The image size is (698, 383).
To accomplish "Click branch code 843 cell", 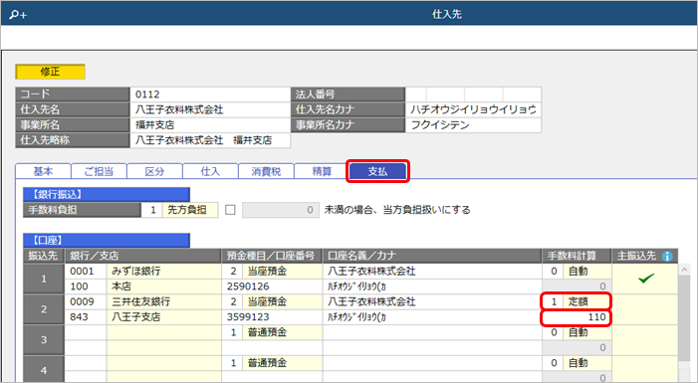I will 86,317.
